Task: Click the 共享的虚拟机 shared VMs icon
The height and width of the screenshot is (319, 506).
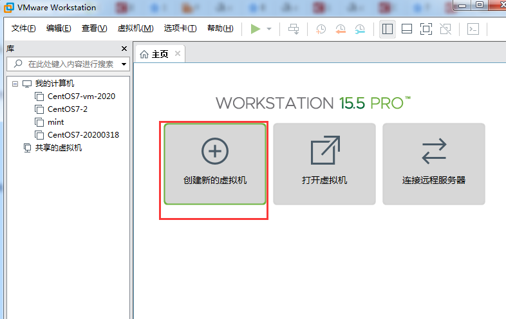Action: click(27, 148)
